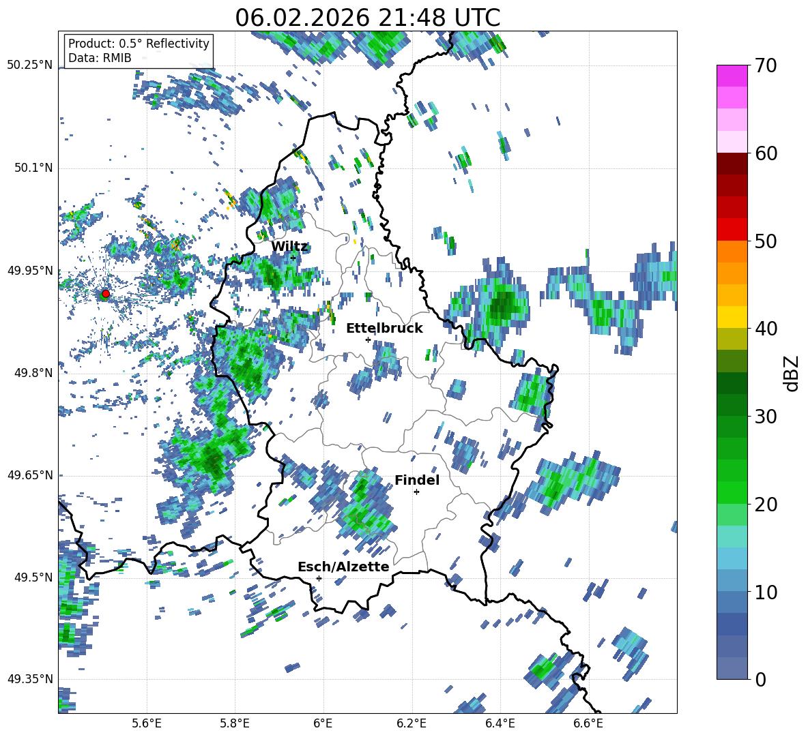Click the bright green 20 dBZ colorbar segment
The height and width of the screenshot is (737, 808).
[732, 492]
